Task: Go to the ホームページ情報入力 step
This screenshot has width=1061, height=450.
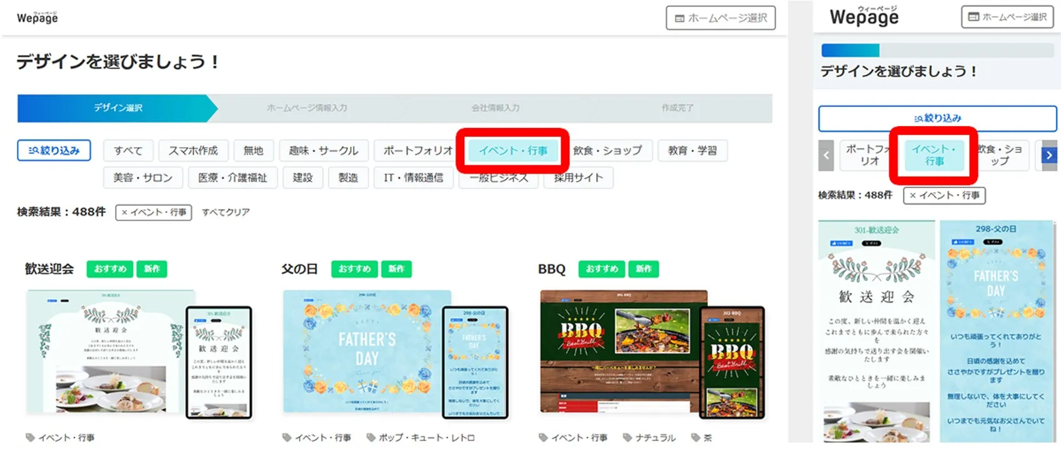Action: [x=306, y=108]
